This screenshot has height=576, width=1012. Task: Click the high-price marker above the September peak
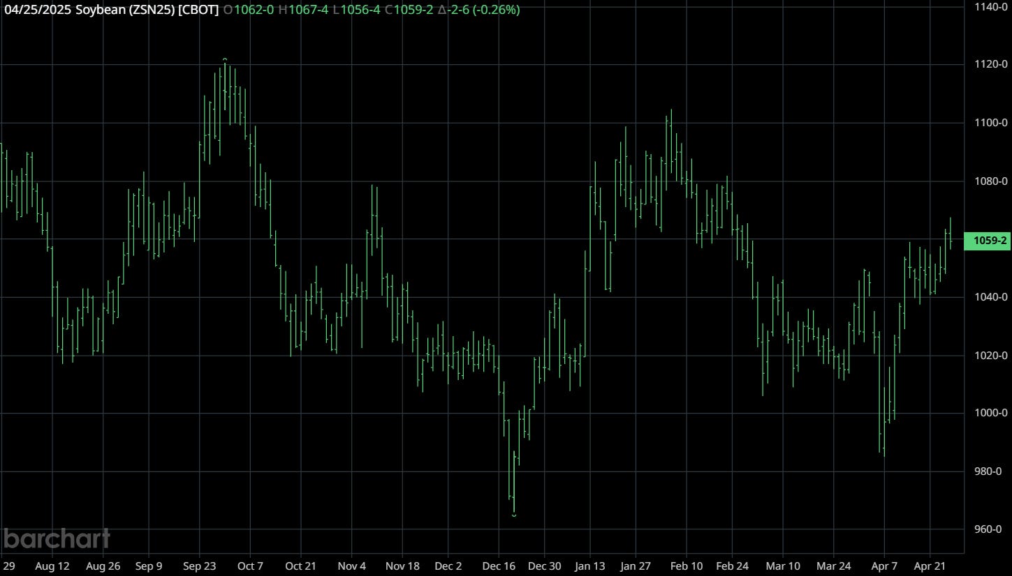(225, 59)
